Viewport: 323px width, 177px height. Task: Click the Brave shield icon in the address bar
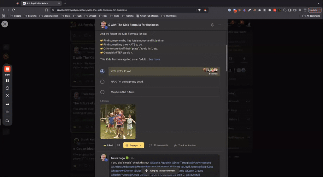(x=199, y=10)
